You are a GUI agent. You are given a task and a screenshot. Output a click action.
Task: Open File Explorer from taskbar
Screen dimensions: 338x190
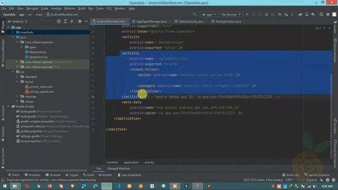pyautogui.click(x=15, y=186)
